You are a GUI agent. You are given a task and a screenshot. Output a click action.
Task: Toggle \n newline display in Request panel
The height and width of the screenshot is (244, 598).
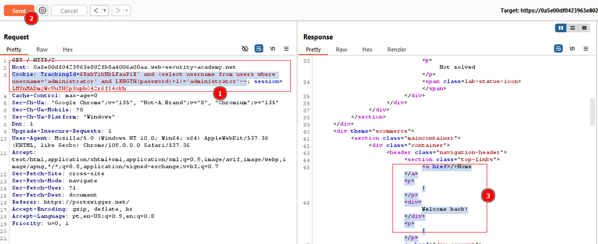point(273,48)
